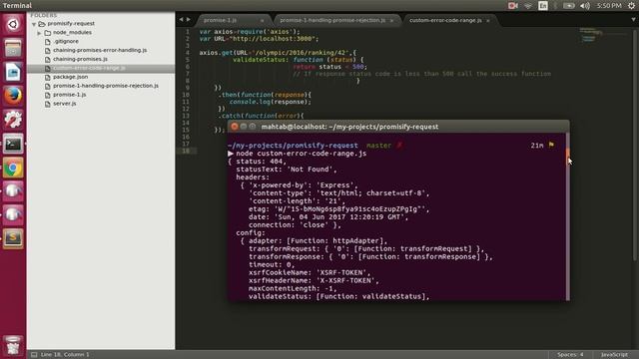Open package.json in sidebar
The height and width of the screenshot is (359, 639).
(70, 77)
